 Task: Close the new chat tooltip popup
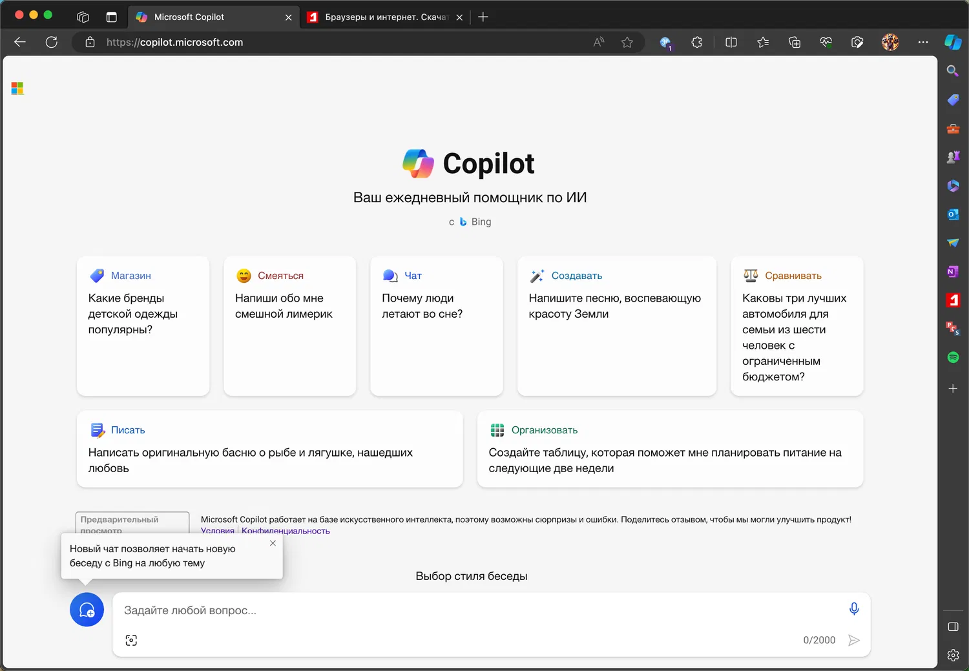[x=273, y=543]
